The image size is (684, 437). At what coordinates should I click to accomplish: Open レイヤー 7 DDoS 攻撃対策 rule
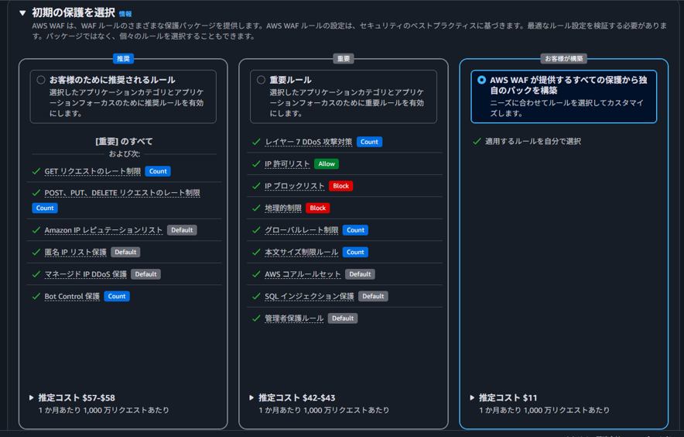tap(309, 142)
